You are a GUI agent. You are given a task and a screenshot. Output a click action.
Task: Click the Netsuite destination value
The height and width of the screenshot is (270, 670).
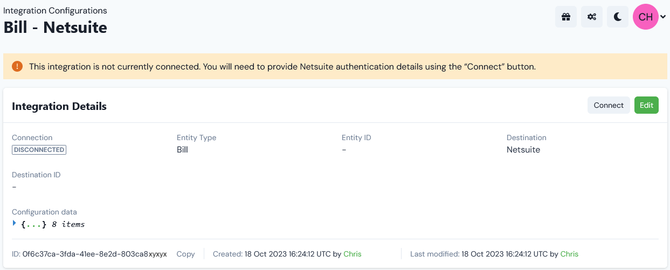coord(523,150)
